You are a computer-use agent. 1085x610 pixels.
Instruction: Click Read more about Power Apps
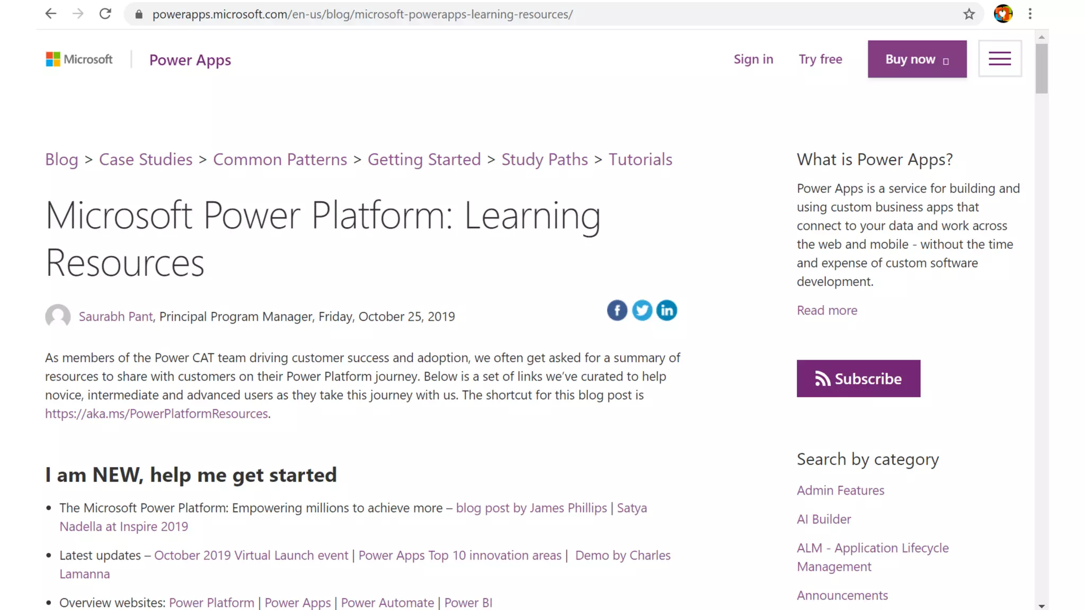(x=826, y=310)
